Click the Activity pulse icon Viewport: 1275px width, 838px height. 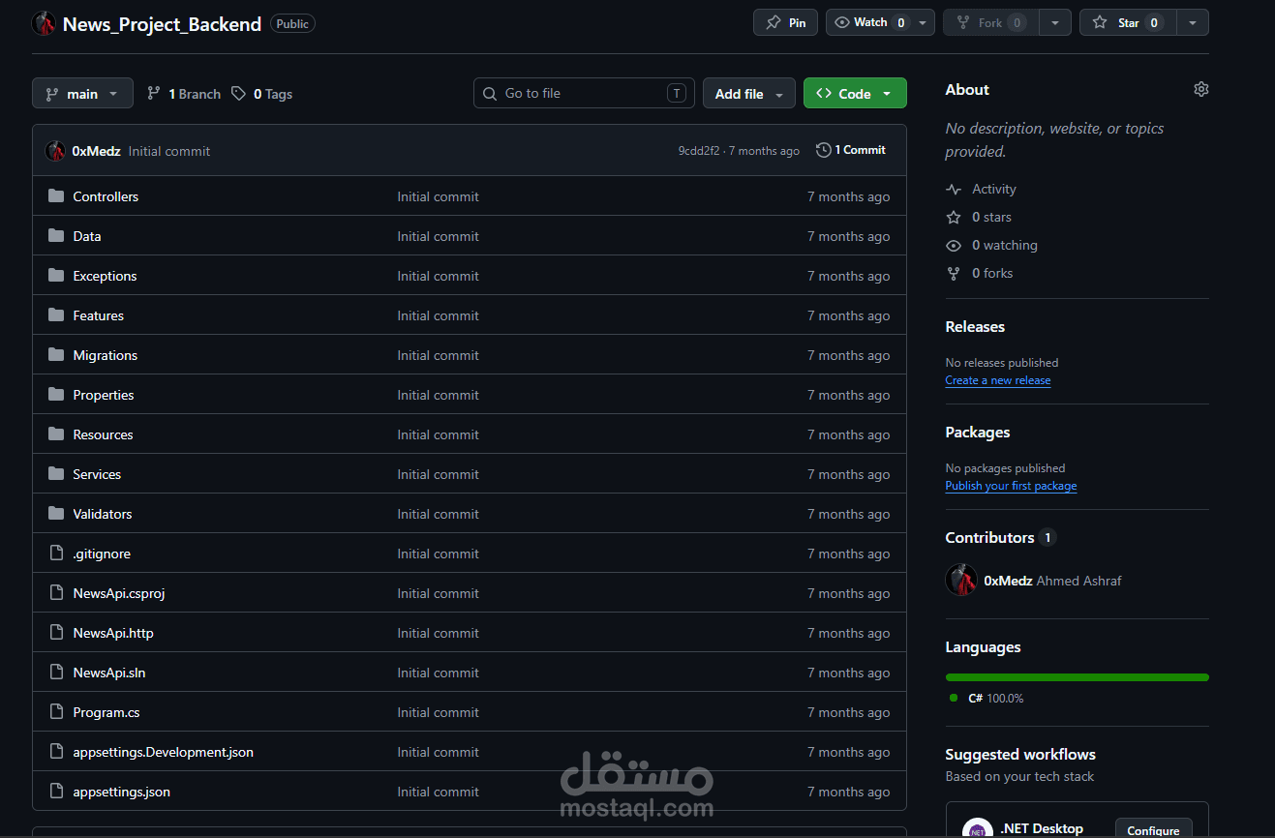pyautogui.click(x=954, y=190)
